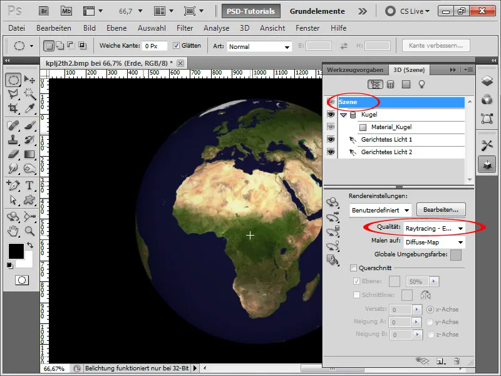The width and height of the screenshot is (501, 376).
Task: Select the Type tool
Action: point(29,185)
